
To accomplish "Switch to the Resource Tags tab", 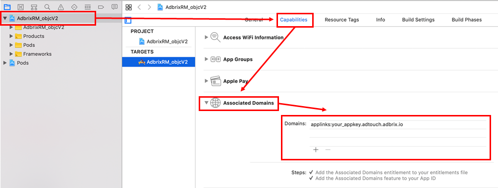I will tap(342, 20).
